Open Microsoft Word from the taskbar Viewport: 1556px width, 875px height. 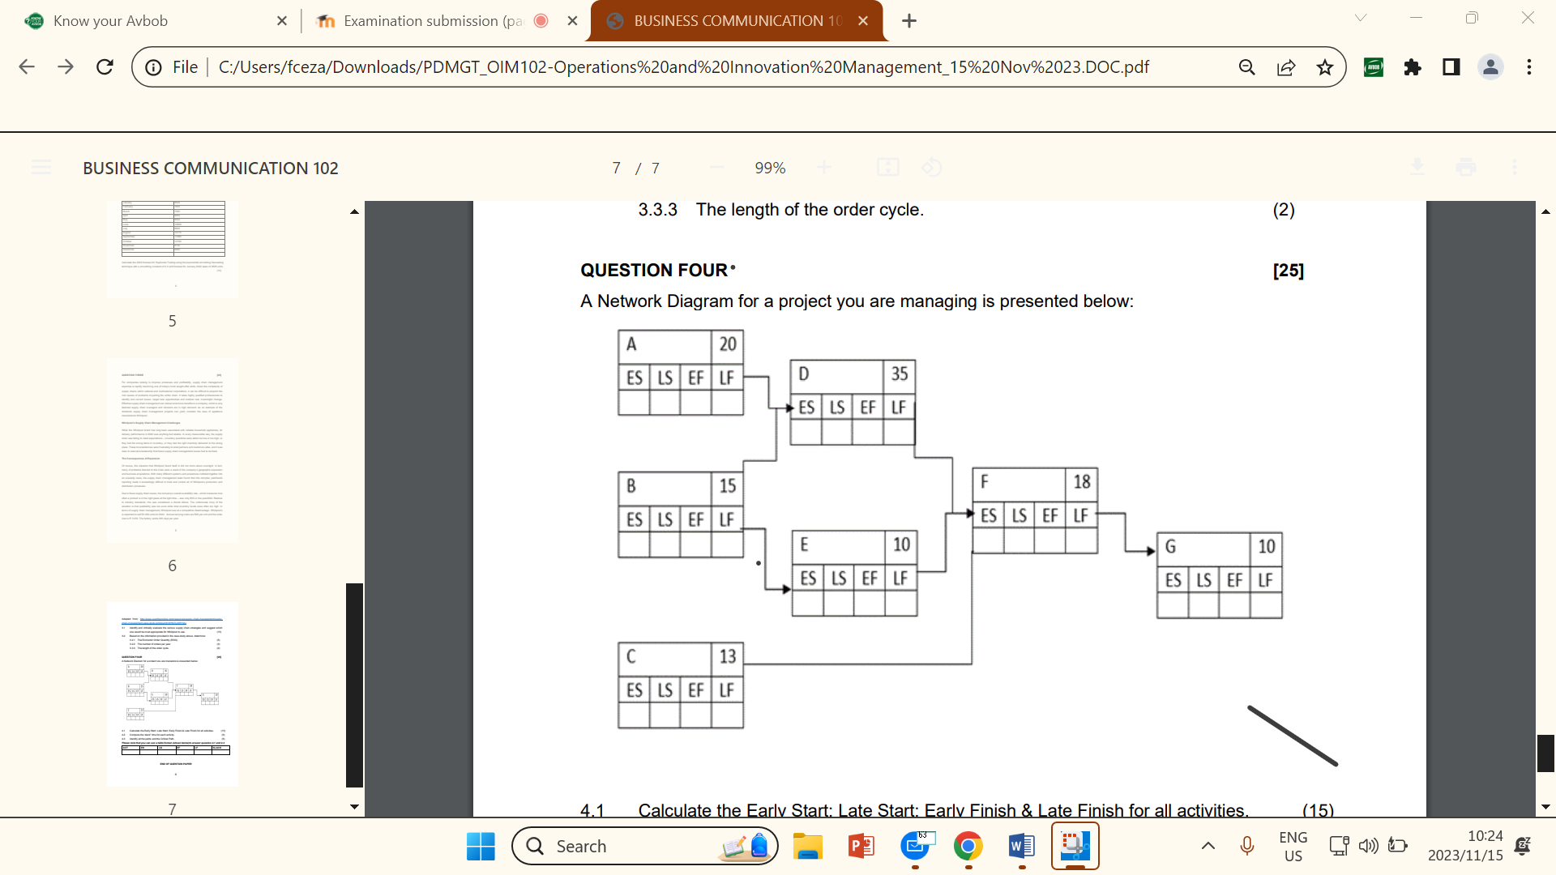pos(1022,846)
